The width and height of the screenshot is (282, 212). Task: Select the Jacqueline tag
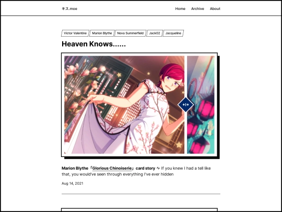(173, 33)
